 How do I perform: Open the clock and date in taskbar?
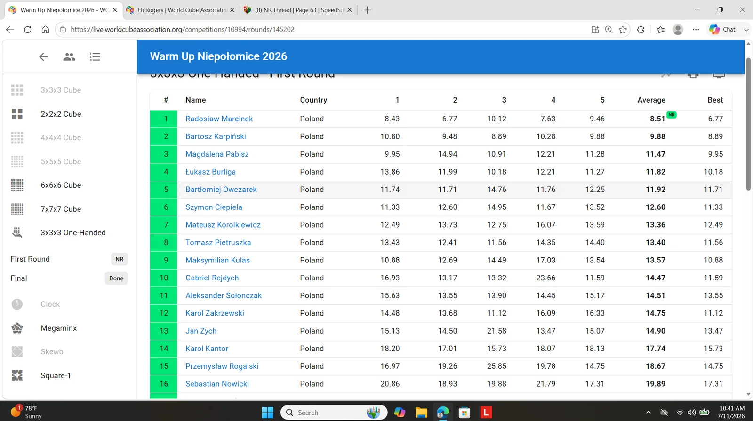click(732, 412)
